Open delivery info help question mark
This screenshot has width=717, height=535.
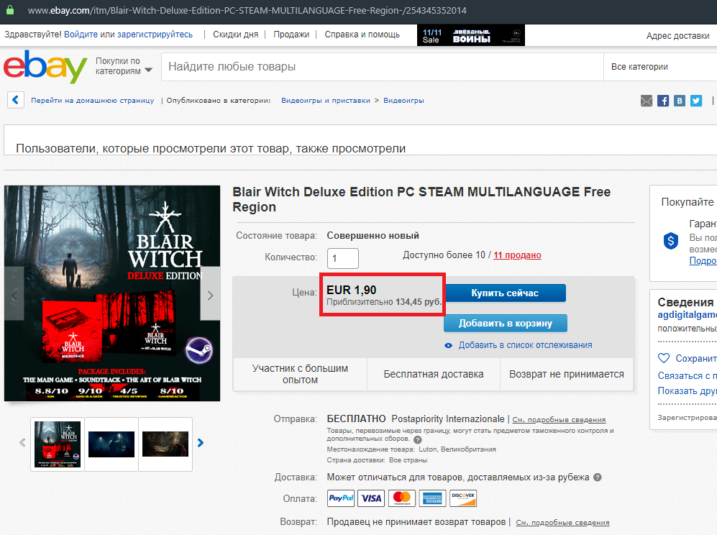point(597,477)
